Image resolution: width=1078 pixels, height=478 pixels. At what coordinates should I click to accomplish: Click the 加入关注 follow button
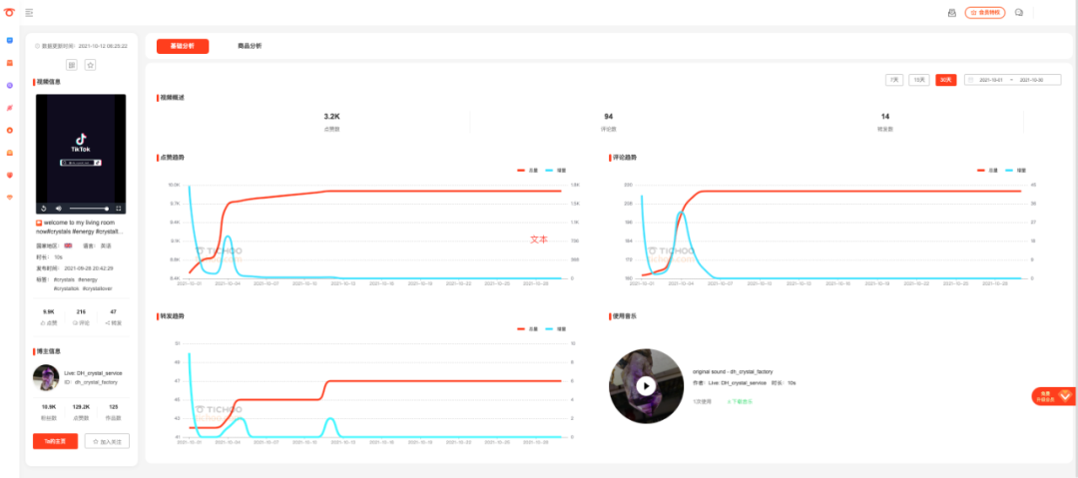107,441
